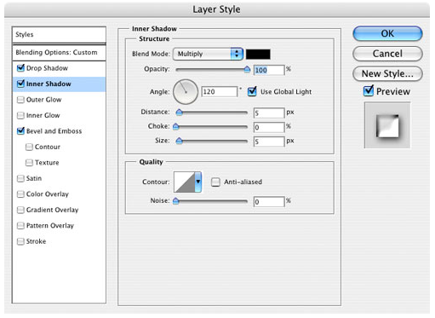Viewport: 435px width, 318px height.
Task: Enable the Gradient Overlay checkbox
Action: 20,210
